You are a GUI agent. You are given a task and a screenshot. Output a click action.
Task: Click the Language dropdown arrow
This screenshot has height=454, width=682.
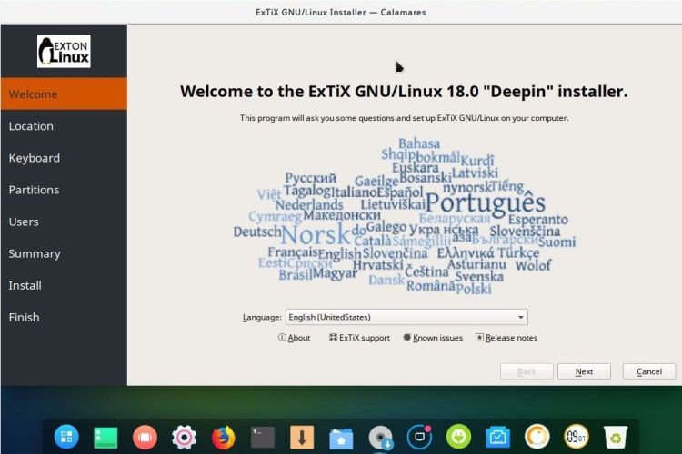click(x=521, y=317)
